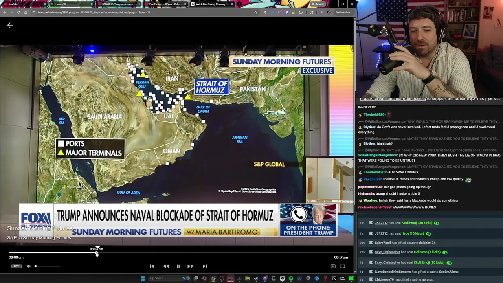
Task: Click the 08:00 am start time label
Action: [x=16, y=257]
